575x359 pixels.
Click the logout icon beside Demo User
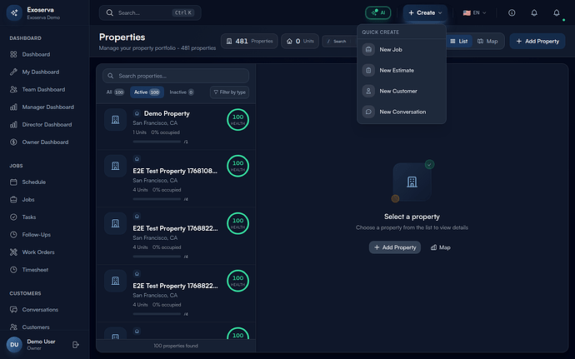pos(75,344)
